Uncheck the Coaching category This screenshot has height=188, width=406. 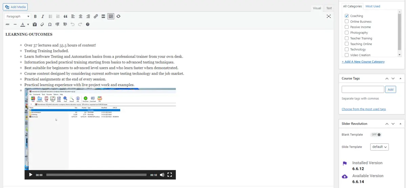coord(347,16)
